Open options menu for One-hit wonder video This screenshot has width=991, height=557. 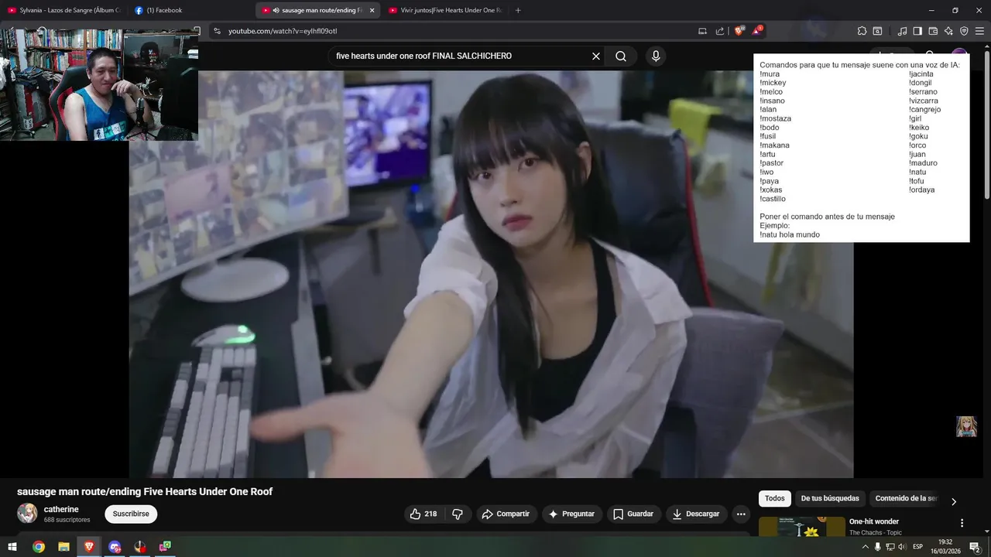[x=962, y=523]
